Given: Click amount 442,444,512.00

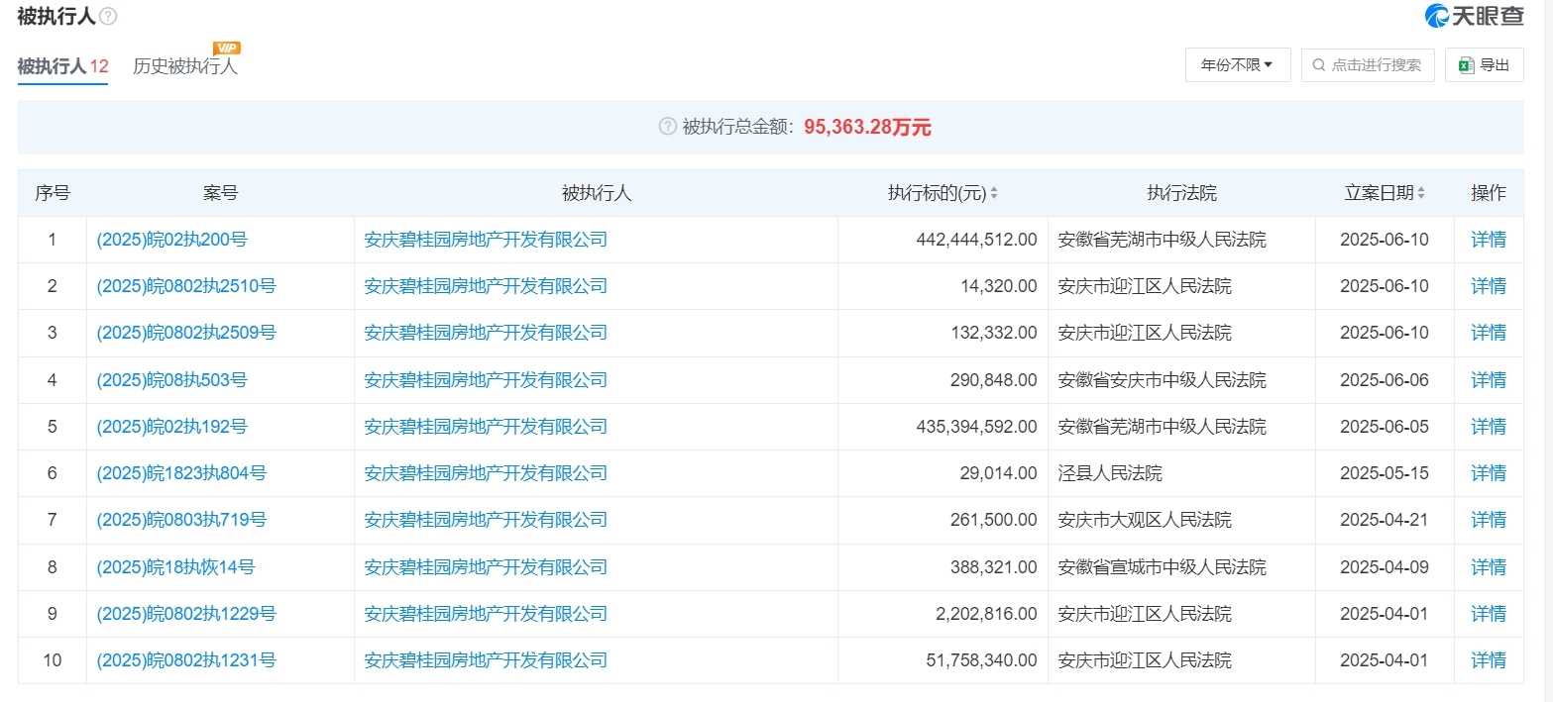Looking at the screenshot, I should [976, 240].
